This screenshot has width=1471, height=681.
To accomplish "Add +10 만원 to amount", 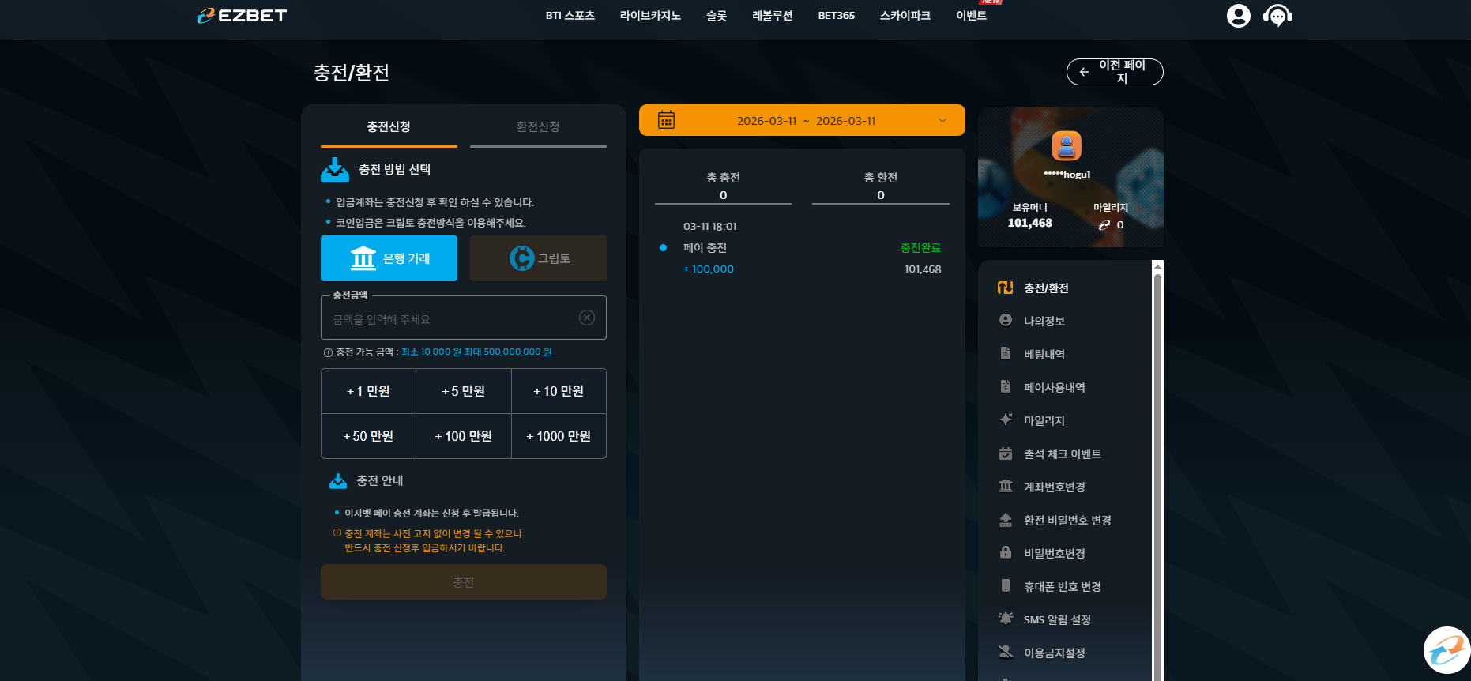I will [559, 391].
